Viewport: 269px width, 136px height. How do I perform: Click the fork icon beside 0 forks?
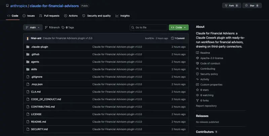(197, 100)
